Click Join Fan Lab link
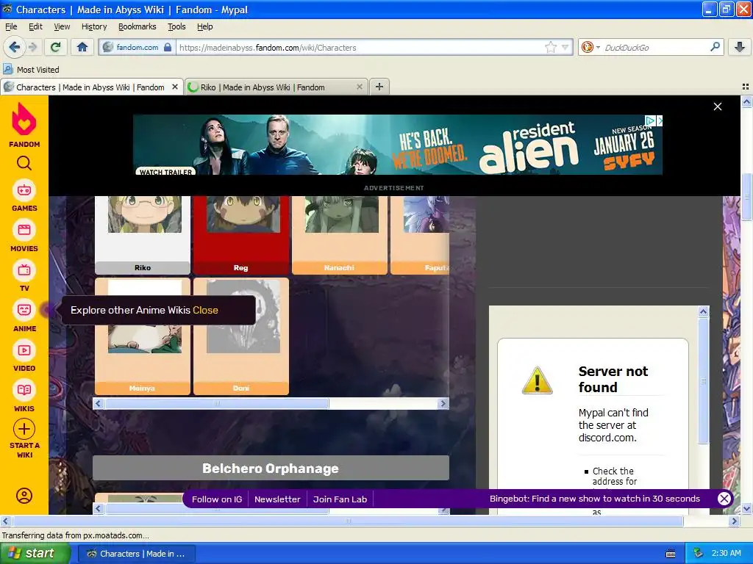The width and height of the screenshot is (753, 564). point(340,499)
